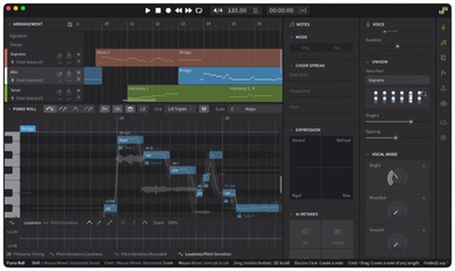Image resolution: width=455 pixels, height=271 pixels.
Task: Click the record button in transport bar
Action: pyautogui.click(x=168, y=11)
